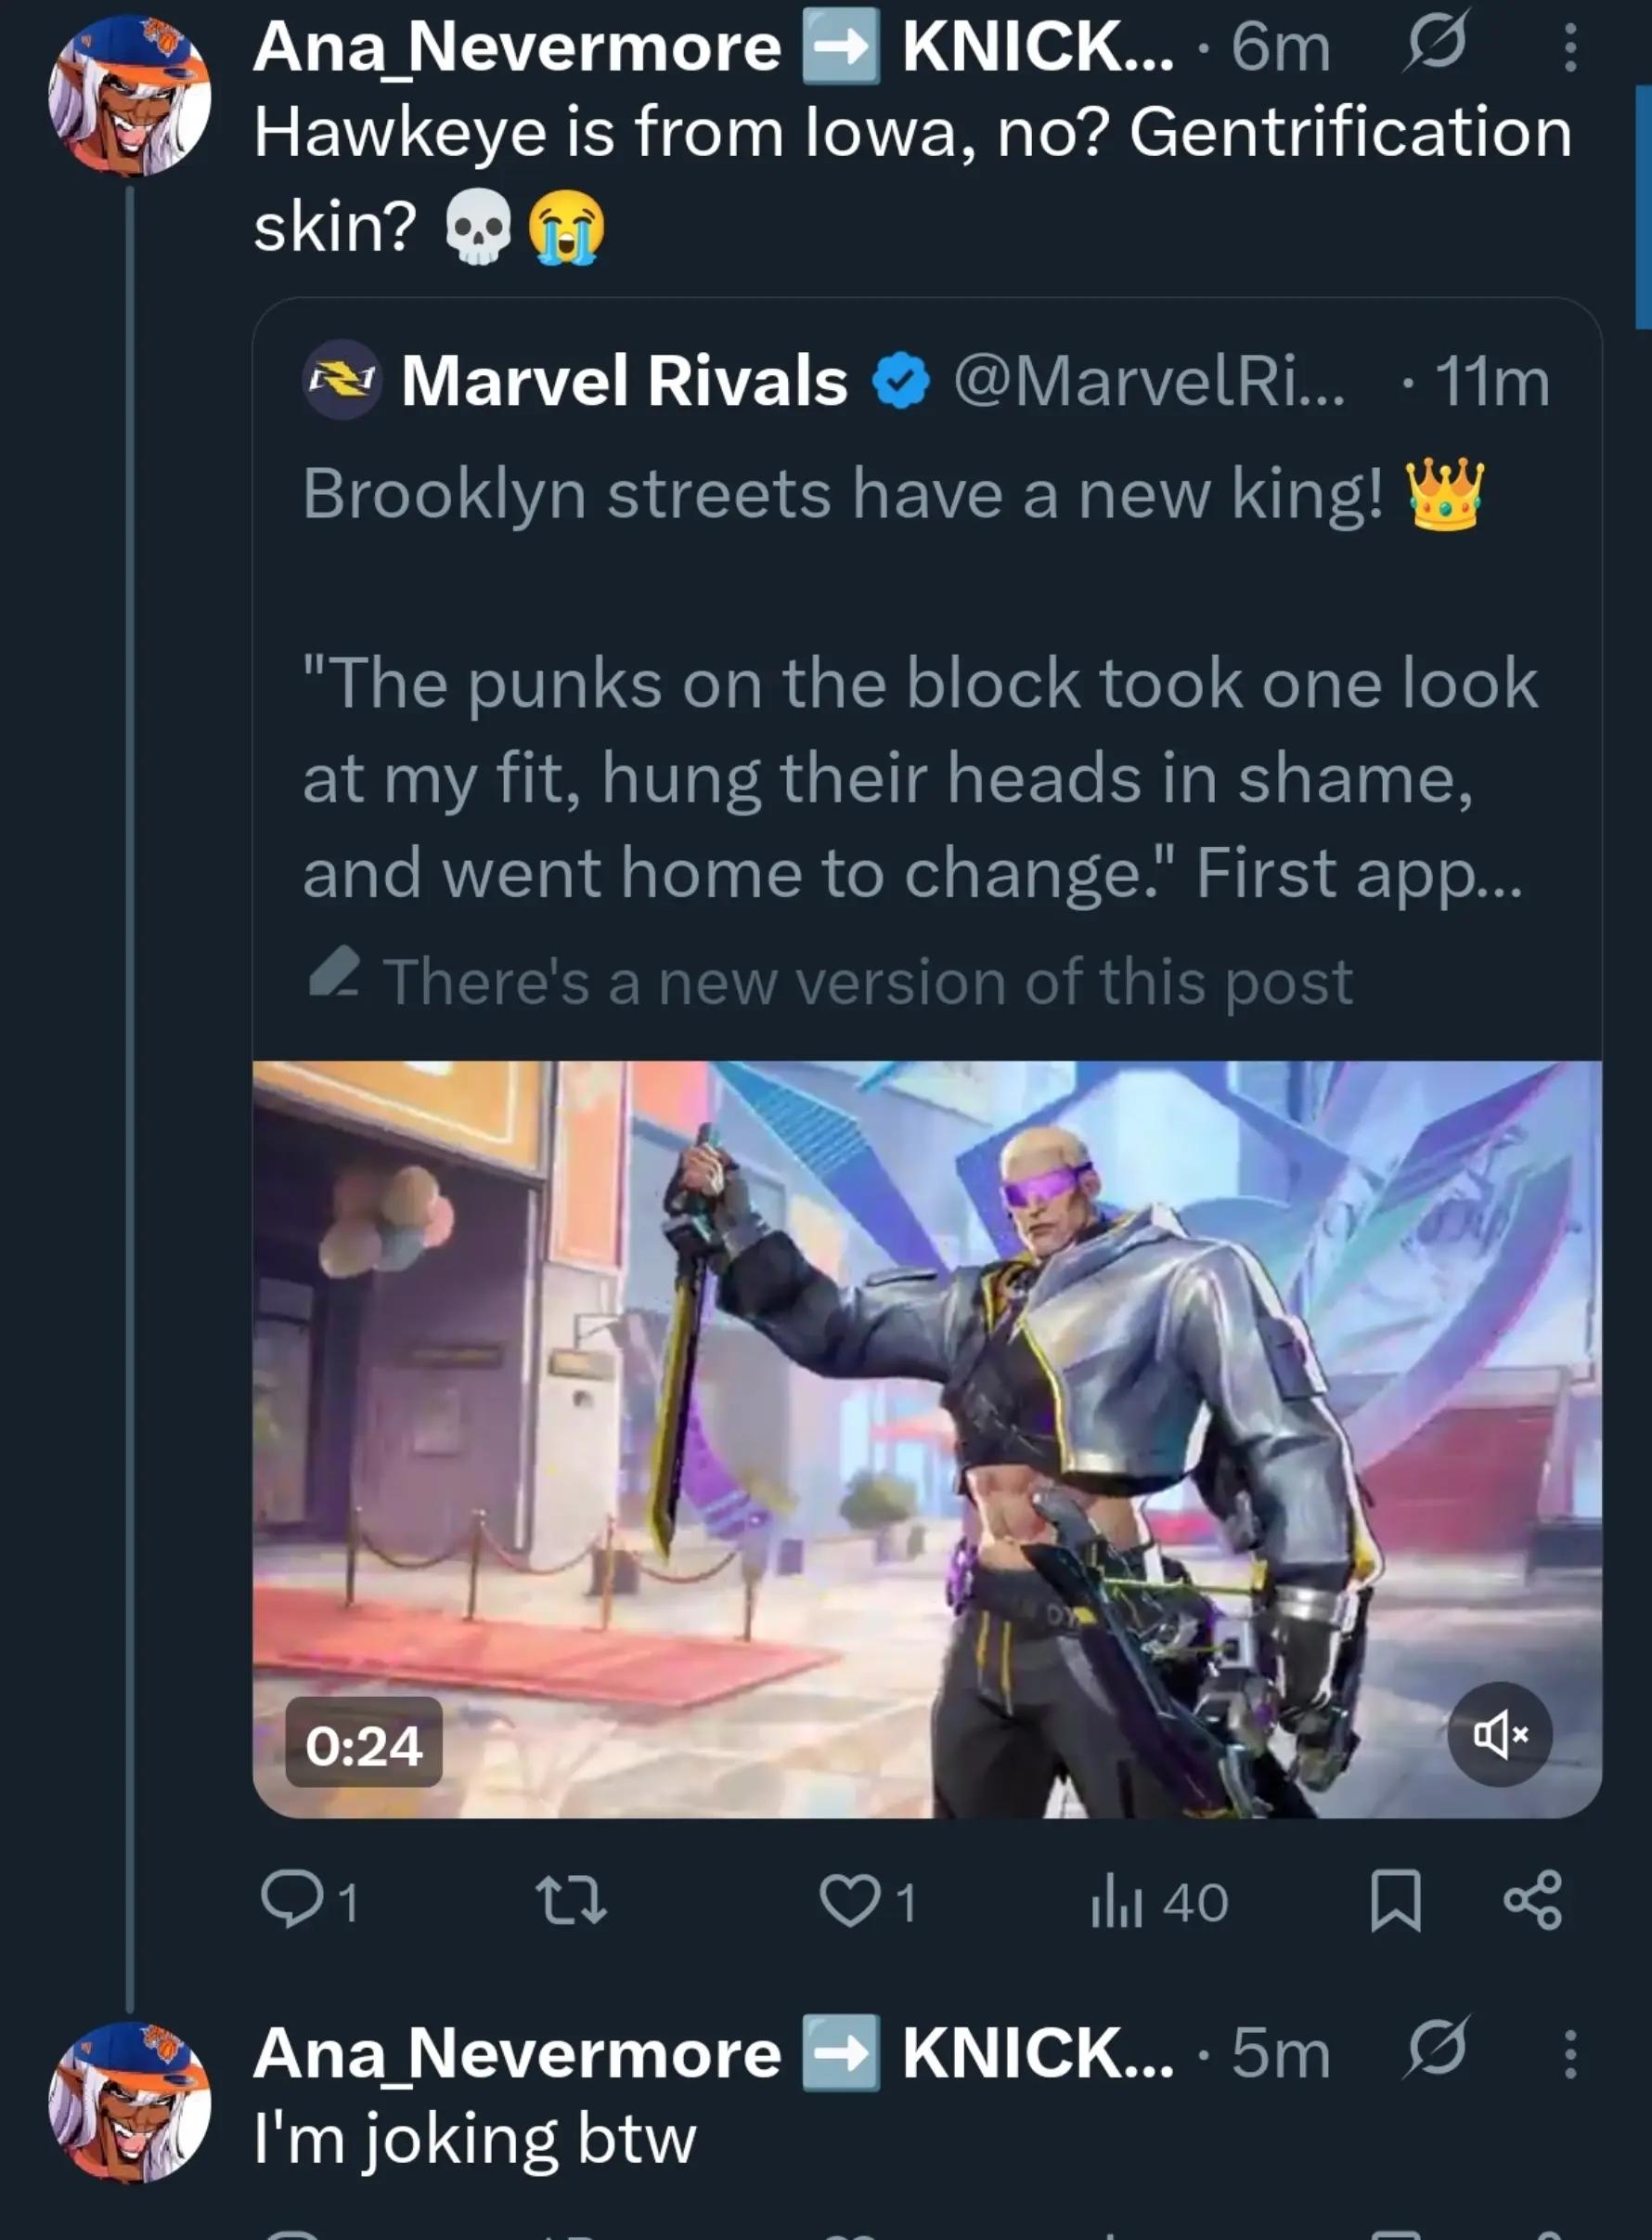Tap the repost arrows icon
The image size is (1652, 2240).
tap(571, 1901)
